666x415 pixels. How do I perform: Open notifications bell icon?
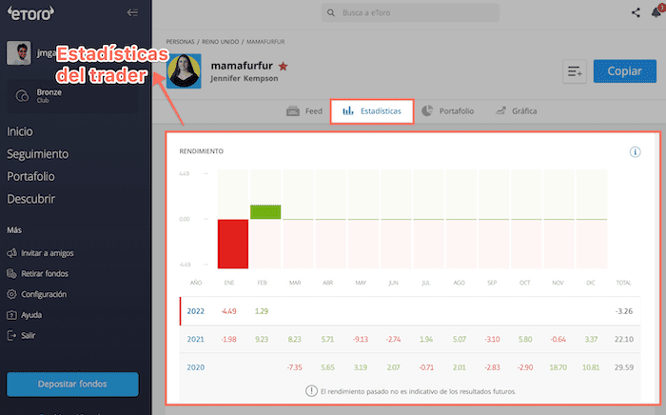click(x=656, y=12)
